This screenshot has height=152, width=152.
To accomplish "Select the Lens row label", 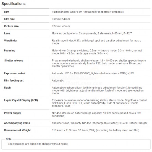I will click(7, 33).
